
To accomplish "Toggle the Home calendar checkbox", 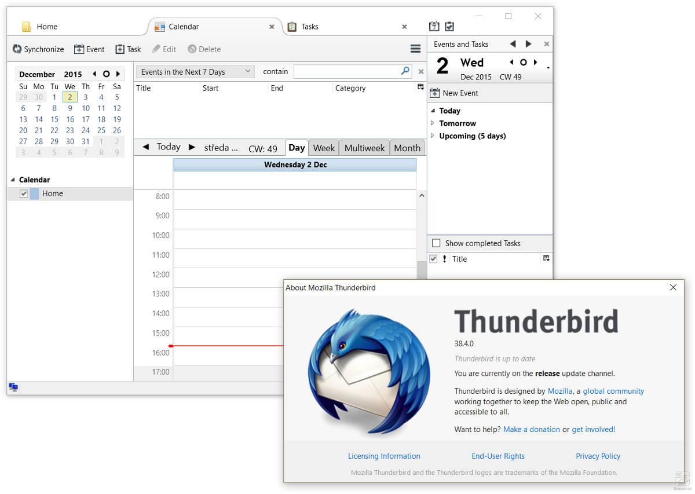I will coord(24,194).
